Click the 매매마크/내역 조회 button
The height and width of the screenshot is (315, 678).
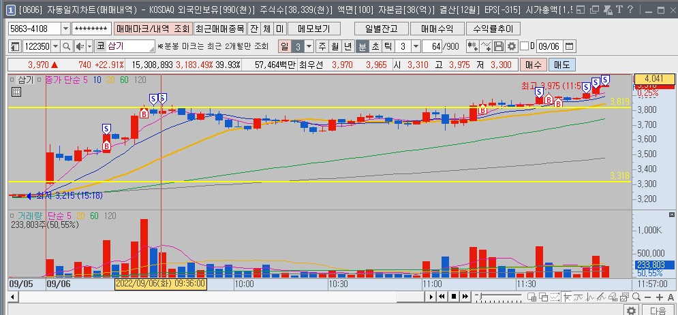[153, 29]
